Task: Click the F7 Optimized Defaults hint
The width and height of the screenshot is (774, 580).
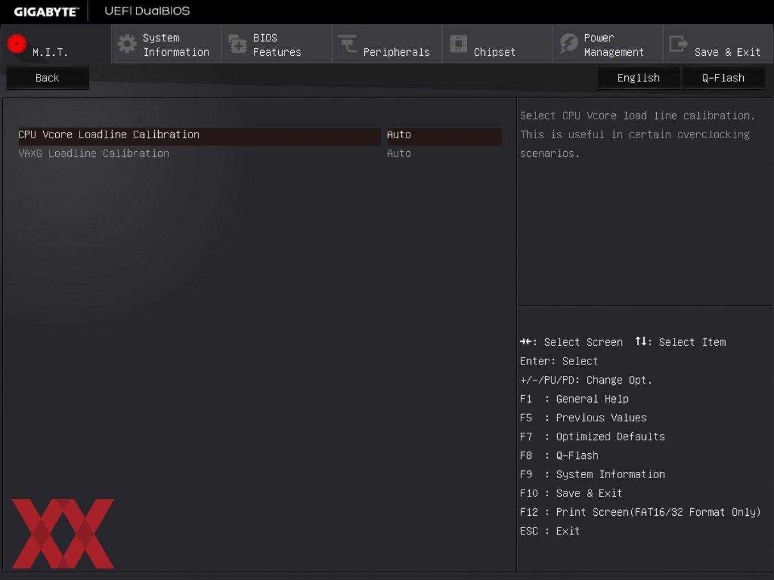Action: pos(592,437)
